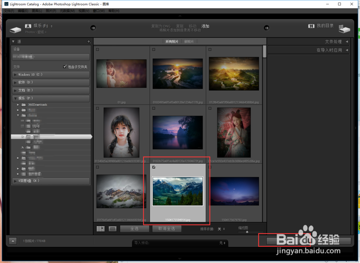Click the 全选 button
The image size is (360, 263).
[x=135, y=228]
